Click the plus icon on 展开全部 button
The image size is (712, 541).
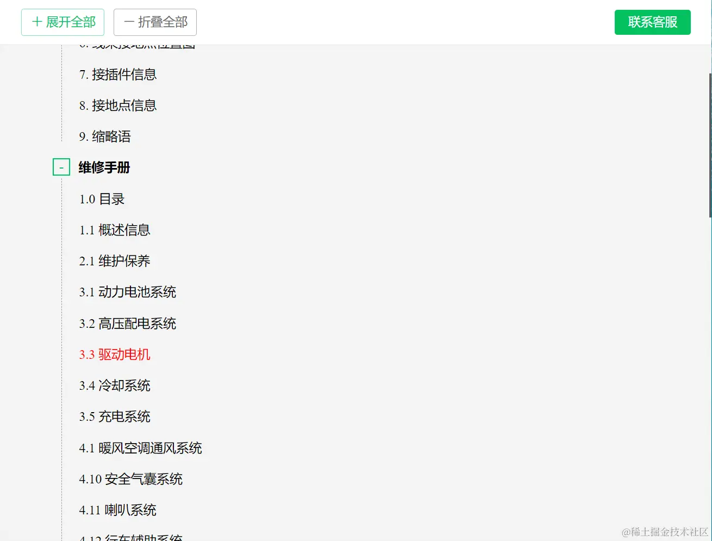[36, 22]
